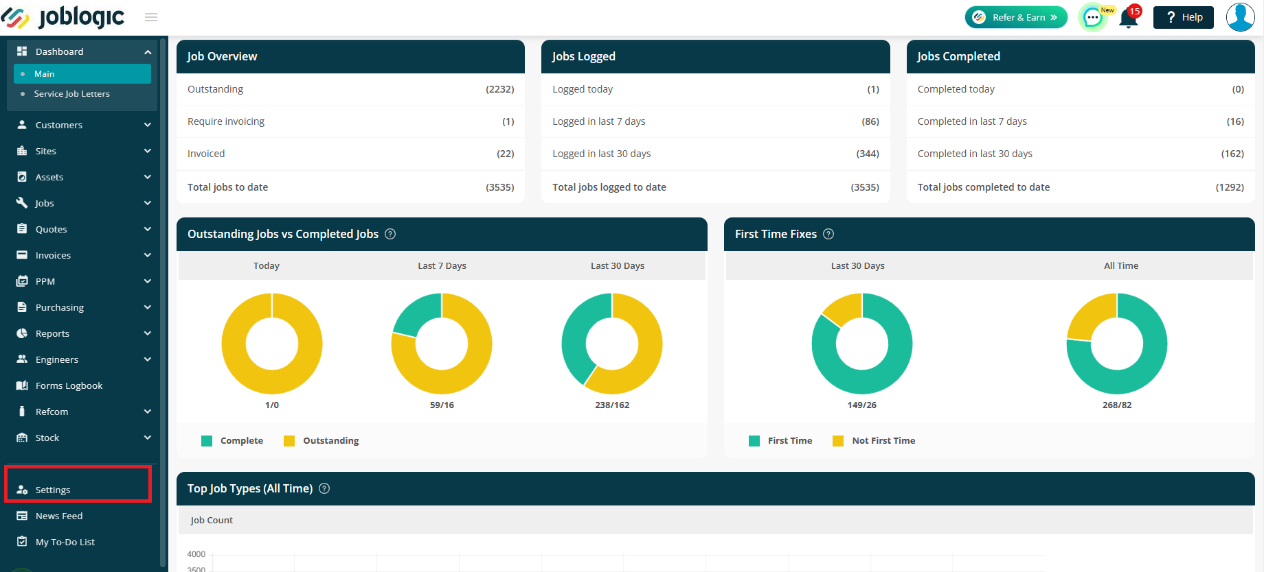Expand the Engineers menu chevron
This screenshot has height=572, width=1264.
pyautogui.click(x=148, y=359)
